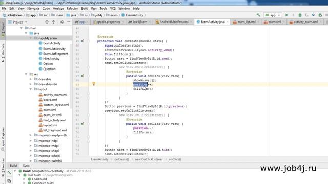Open the File menu

(x=4, y=8)
